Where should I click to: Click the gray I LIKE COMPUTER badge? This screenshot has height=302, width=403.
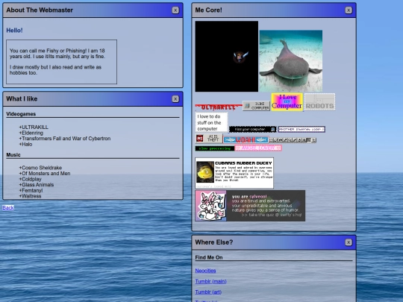tap(256, 106)
